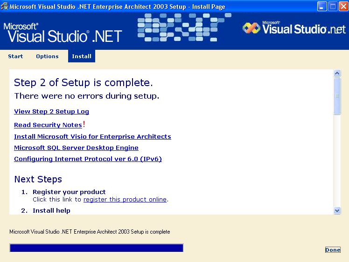The width and height of the screenshot is (349, 262).
Task: Click the scrollbar up arrow
Action: click(337, 73)
